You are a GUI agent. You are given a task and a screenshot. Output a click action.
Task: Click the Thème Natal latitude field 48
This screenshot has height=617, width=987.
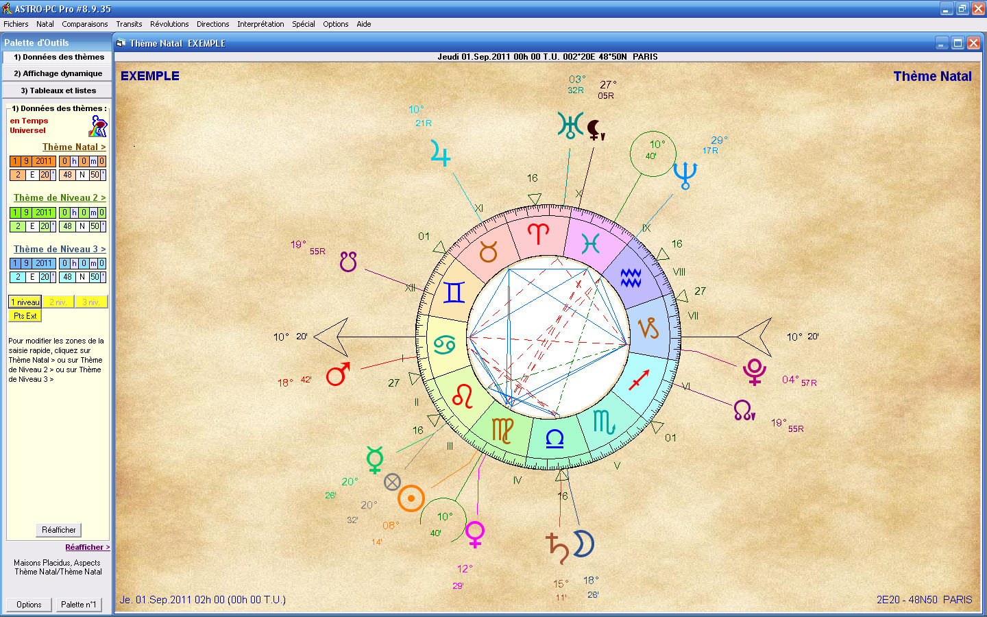[x=67, y=176]
